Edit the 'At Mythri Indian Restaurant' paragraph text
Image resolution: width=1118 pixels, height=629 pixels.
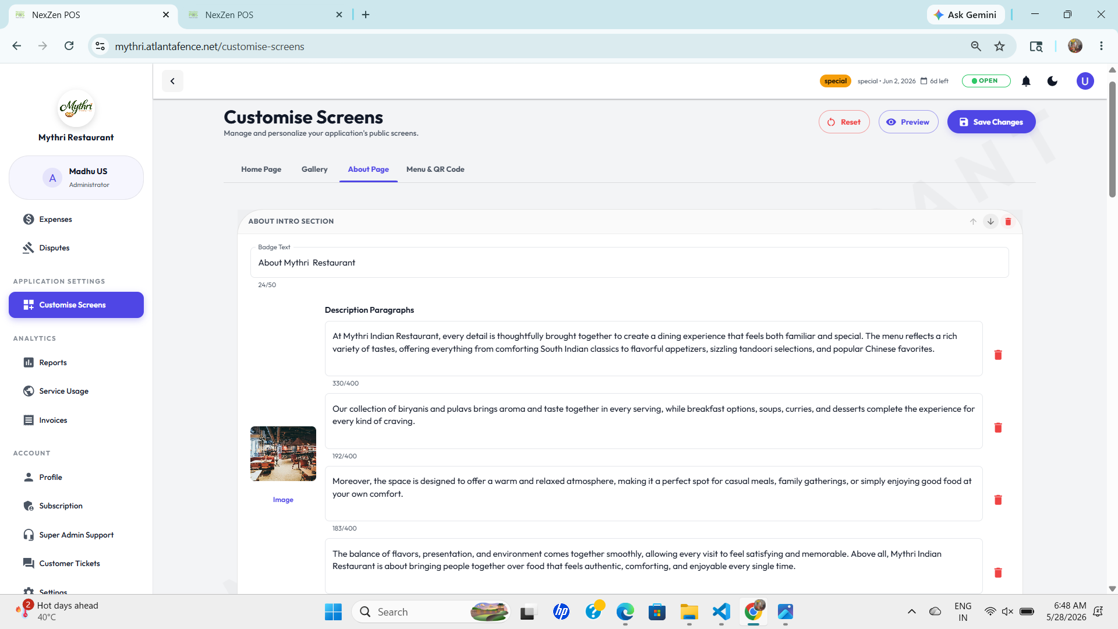(x=653, y=348)
